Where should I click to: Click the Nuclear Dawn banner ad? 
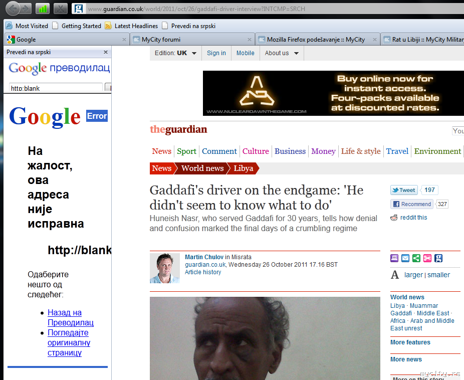coord(333,93)
